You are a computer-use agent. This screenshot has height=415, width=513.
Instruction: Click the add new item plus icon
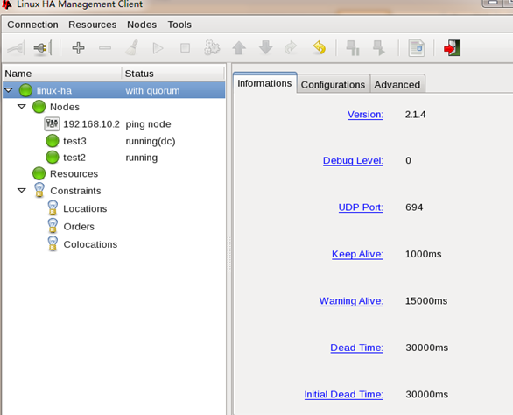pos(78,48)
